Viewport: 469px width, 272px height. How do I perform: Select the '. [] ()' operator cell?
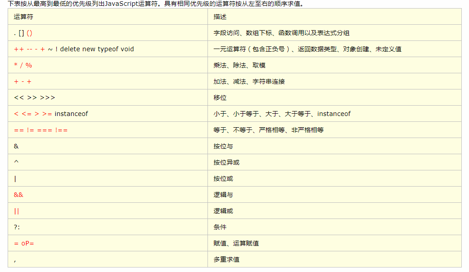click(x=108, y=33)
